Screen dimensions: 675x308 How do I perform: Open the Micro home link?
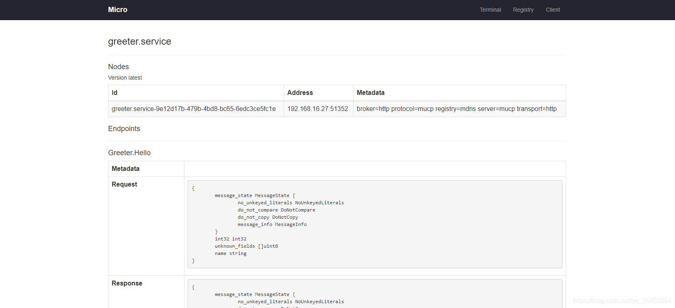pyautogui.click(x=118, y=10)
